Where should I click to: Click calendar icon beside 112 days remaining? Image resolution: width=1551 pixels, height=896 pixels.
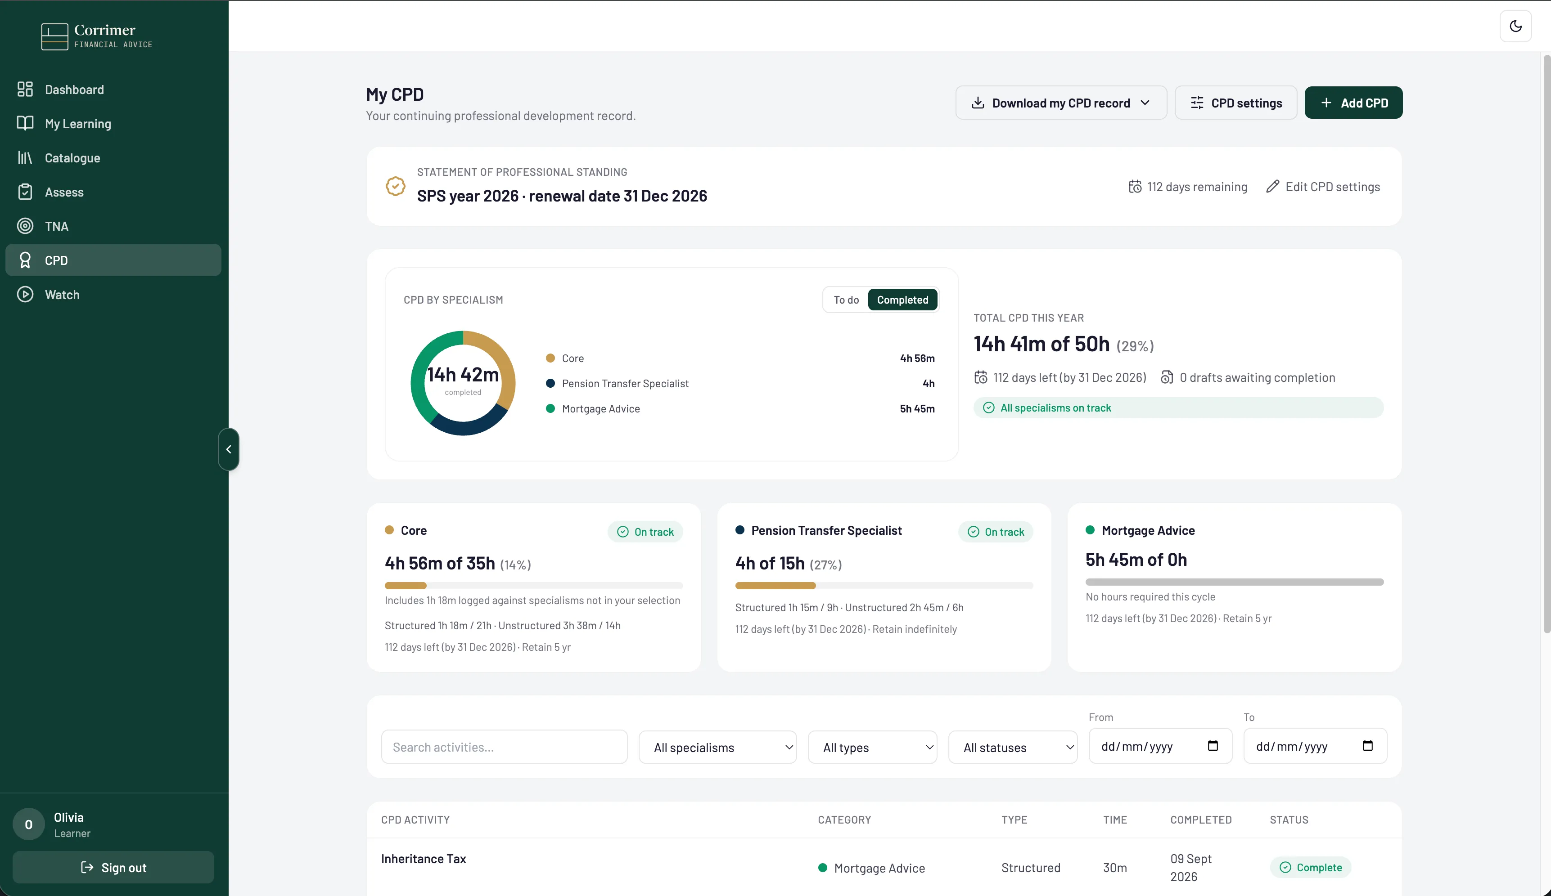click(1135, 186)
